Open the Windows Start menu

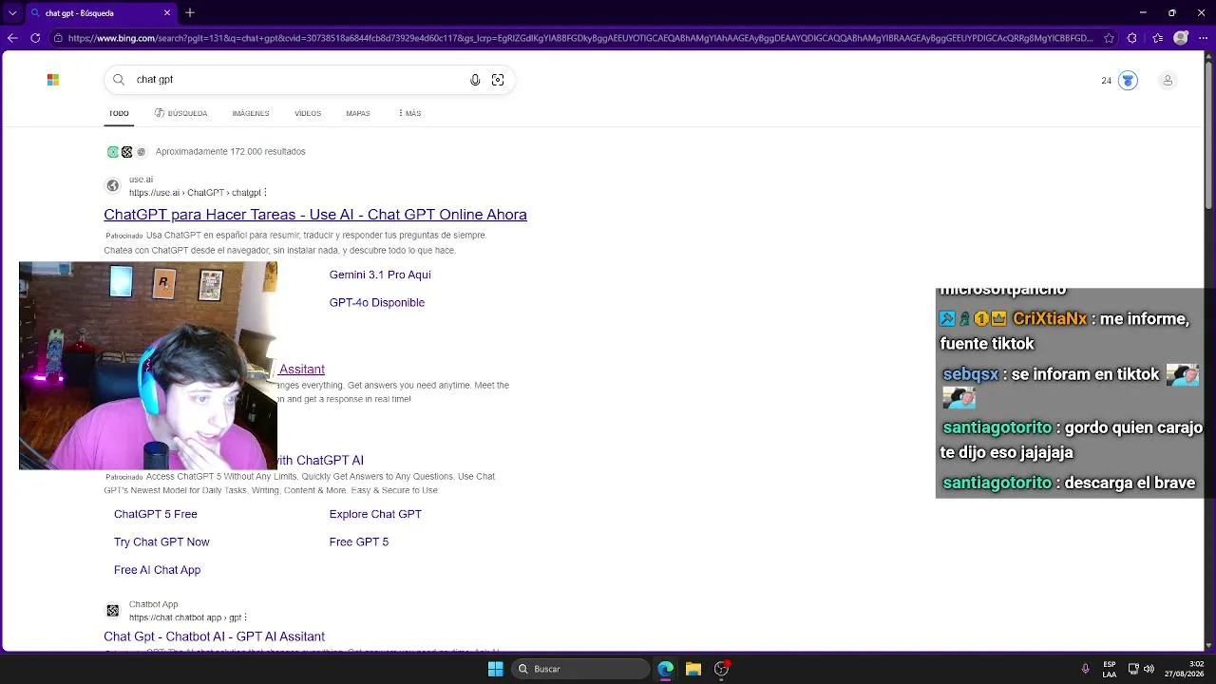click(495, 669)
